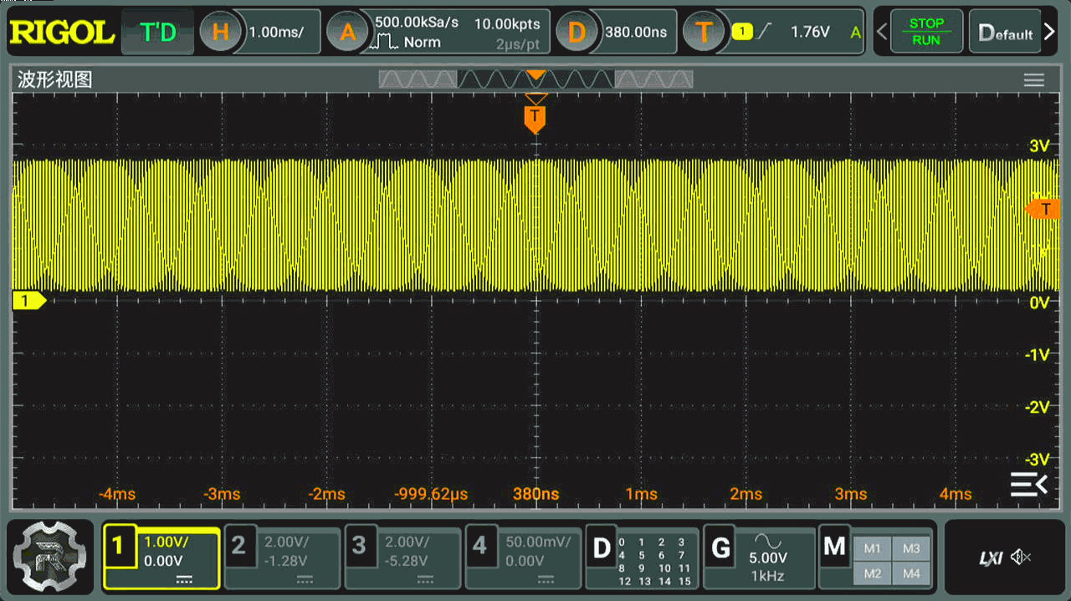This screenshot has width=1071, height=601.
Task: Click the channel 1 0.00V offset value
Action: 163,561
